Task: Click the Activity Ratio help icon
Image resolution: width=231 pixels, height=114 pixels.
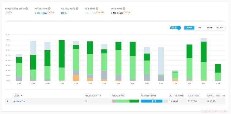Action: pos(77,9)
